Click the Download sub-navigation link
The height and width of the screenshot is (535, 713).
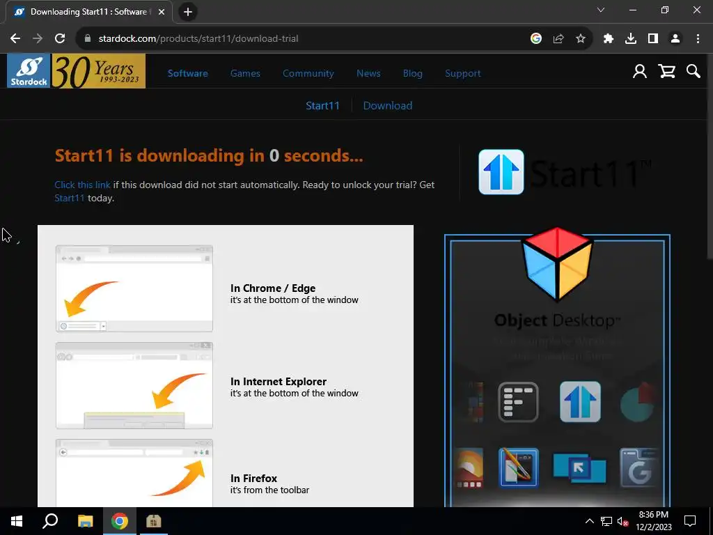pyautogui.click(x=387, y=106)
